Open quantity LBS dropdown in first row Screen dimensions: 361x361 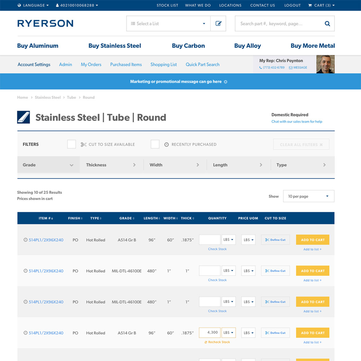[x=229, y=240]
